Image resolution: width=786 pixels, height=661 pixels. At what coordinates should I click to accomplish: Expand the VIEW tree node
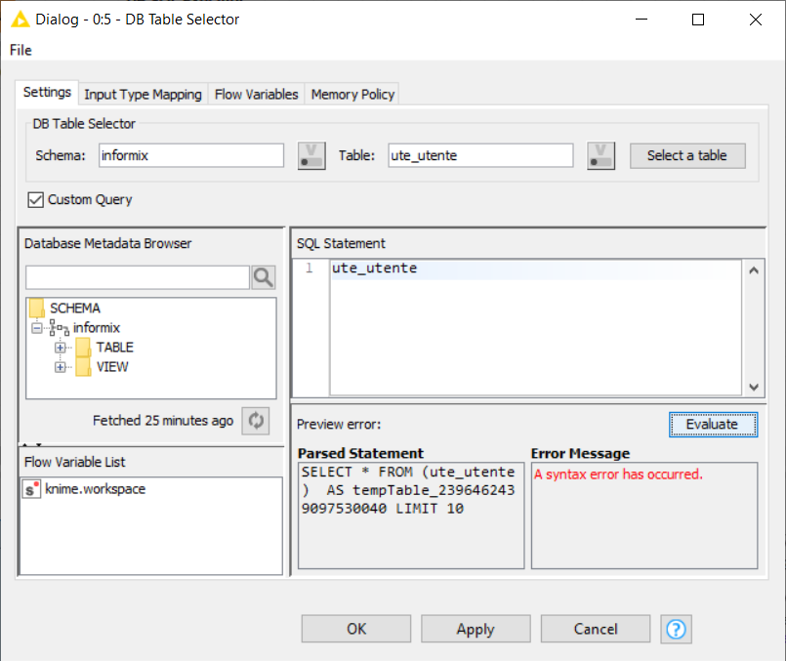click(x=61, y=367)
